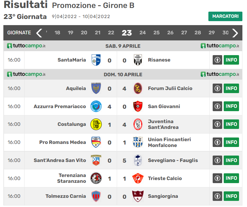The image size is (247, 207).
Task: Open the MARCATORI button
Action: [225, 16]
